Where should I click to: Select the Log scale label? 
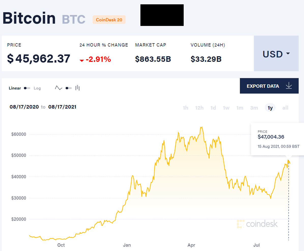click(x=37, y=88)
